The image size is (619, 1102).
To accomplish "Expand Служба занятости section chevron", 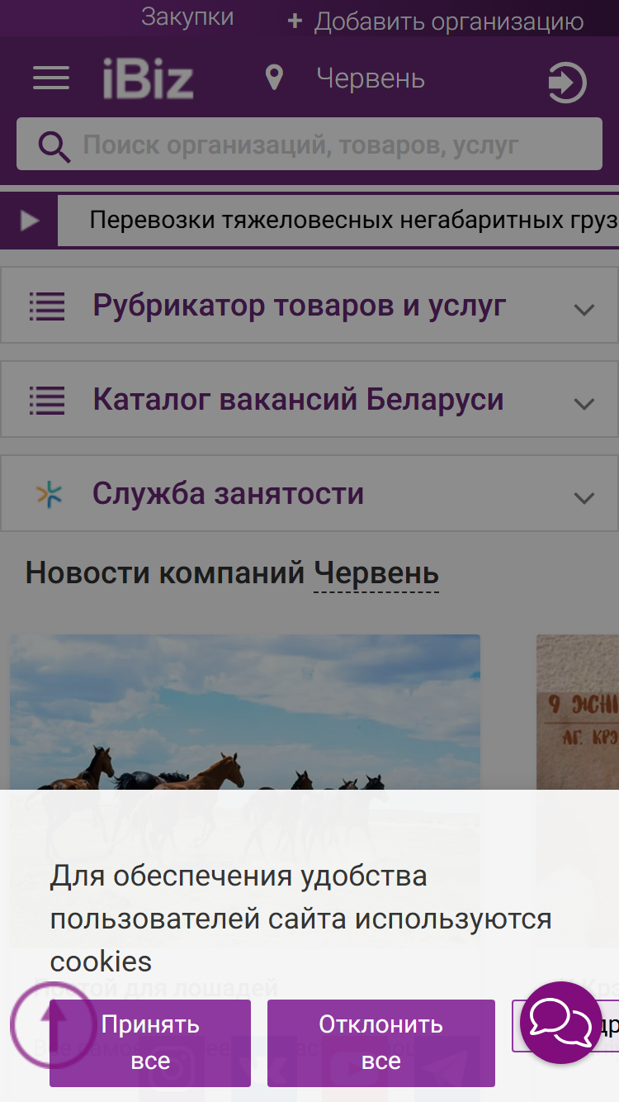I will [x=584, y=498].
